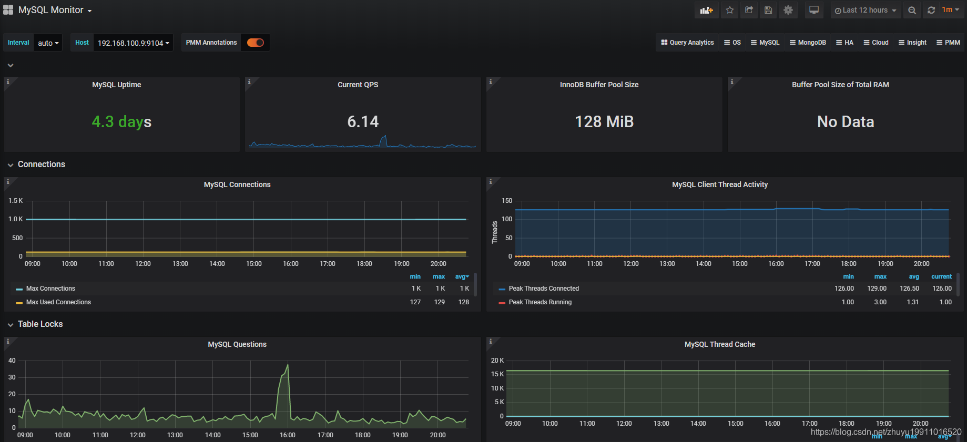Open the Max Connections legend color swatch
This screenshot has width=967, height=442.
(19, 289)
